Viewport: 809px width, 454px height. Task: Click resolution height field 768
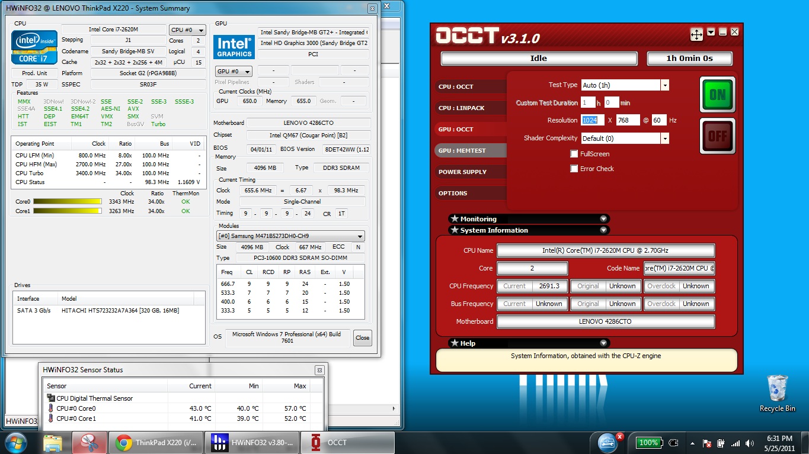pyautogui.click(x=628, y=120)
